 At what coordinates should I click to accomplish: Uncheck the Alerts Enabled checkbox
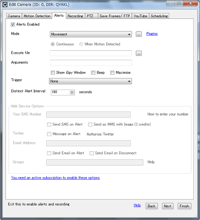13,24
